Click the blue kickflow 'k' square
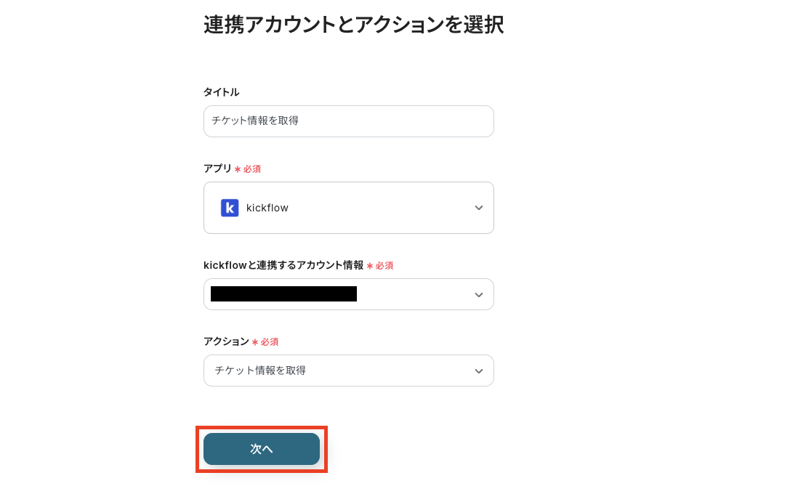798x494 pixels. (230, 208)
